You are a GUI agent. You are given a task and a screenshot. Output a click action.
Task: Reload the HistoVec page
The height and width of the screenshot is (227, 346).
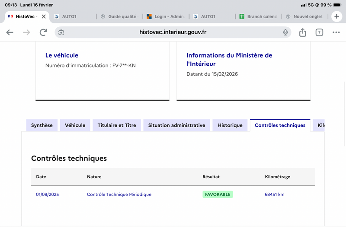pos(43,32)
